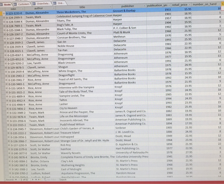Go to the first record

(x=16, y=180)
